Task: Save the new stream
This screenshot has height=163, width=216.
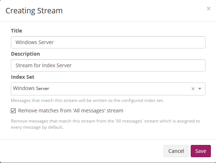Action: point(201,151)
